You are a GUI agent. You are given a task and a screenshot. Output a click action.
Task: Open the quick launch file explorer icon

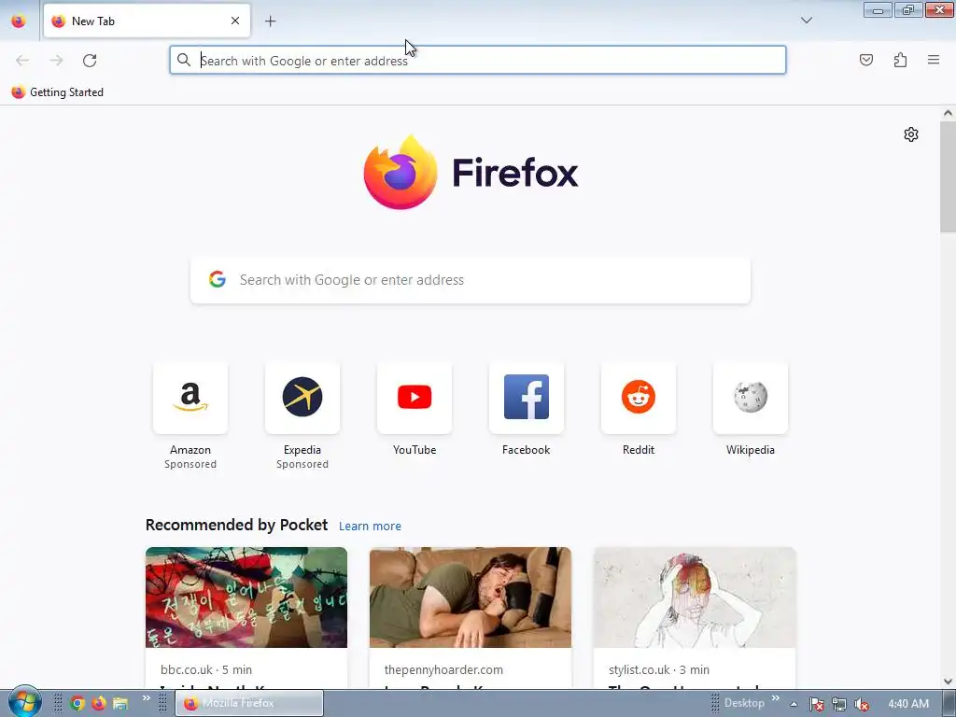120,704
